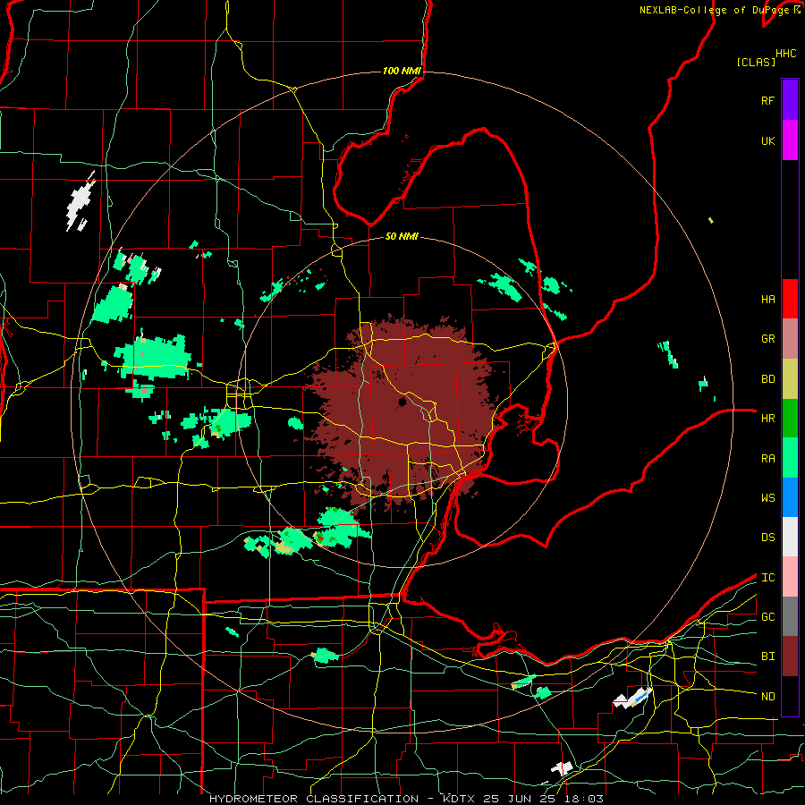Click the black radar site dot inside brown echo
The width and height of the screenshot is (805, 805).
[402, 402]
